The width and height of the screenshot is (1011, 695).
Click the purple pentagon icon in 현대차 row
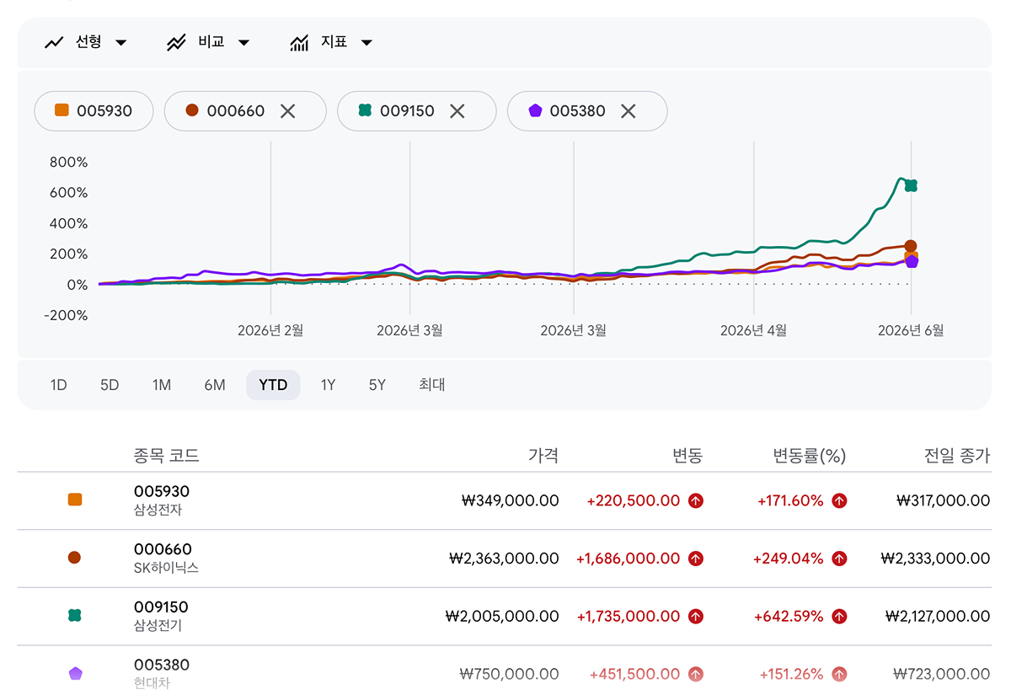pos(75,673)
